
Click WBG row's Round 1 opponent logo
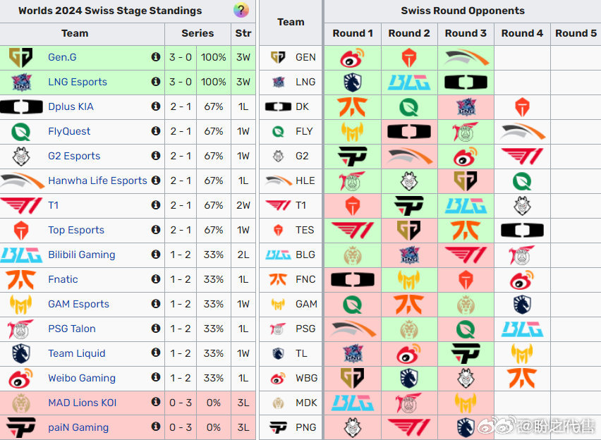coord(352,378)
